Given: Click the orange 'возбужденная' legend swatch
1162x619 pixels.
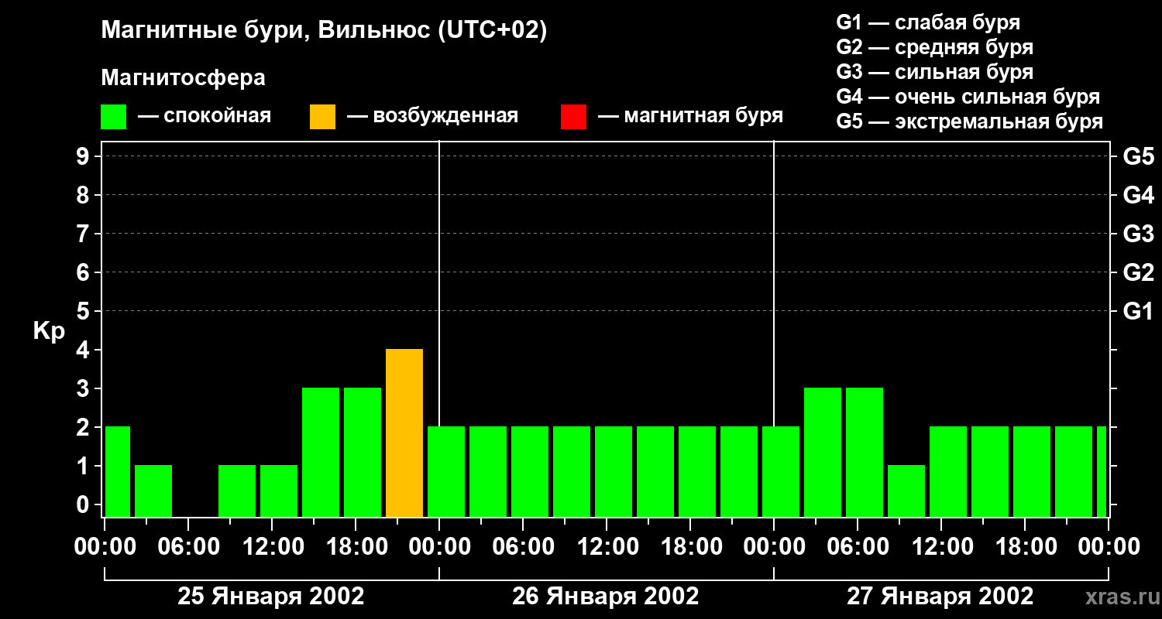Looking at the screenshot, I should tap(322, 117).
